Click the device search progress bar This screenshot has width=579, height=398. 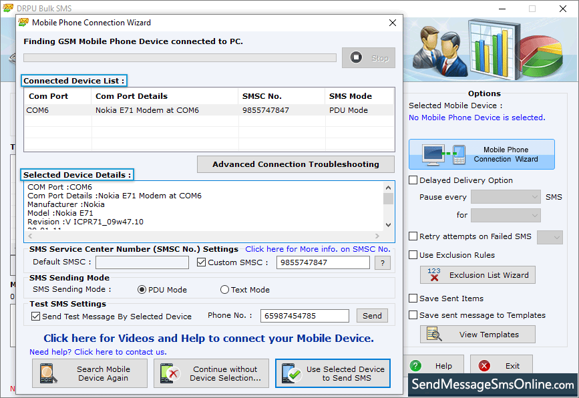tap(180, 58)
